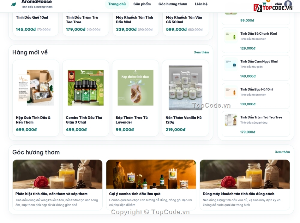Click Combo Tinh Dầu Thư Giãn 3 Chai title
This screenshot has height=223, width=300.
84,120
